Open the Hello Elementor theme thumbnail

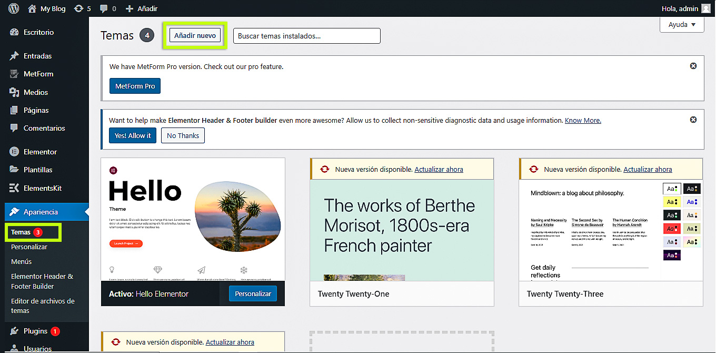[x=193, y=219]
